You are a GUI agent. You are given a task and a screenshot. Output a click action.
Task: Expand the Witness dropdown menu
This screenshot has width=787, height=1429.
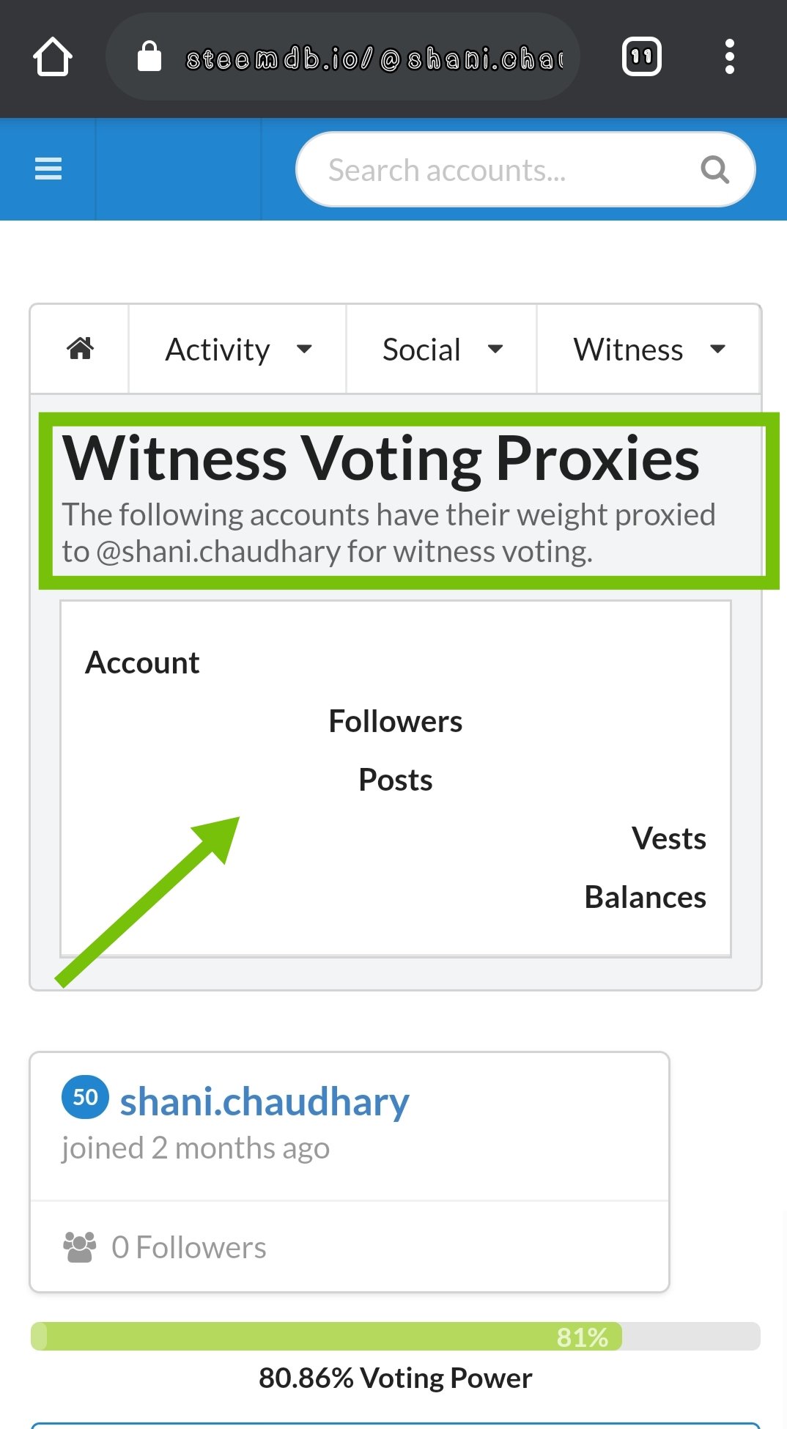(649, 350)
